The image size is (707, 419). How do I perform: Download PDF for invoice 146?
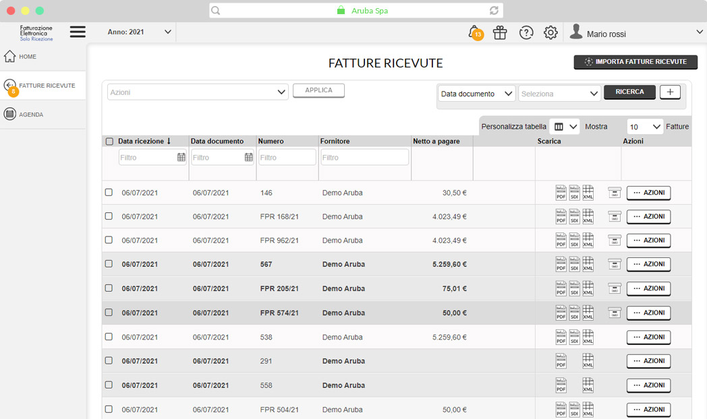tap(561, 193)
